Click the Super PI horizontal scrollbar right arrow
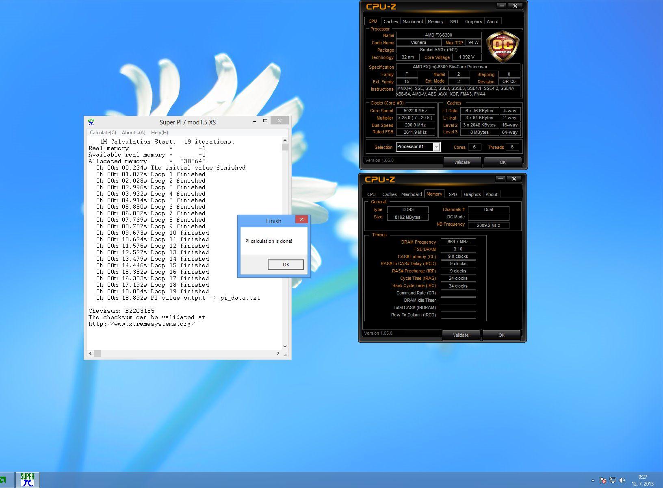 (278, 353)
